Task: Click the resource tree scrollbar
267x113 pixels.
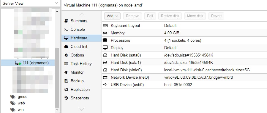Action: pyautogui.click(x=57, y=78)
